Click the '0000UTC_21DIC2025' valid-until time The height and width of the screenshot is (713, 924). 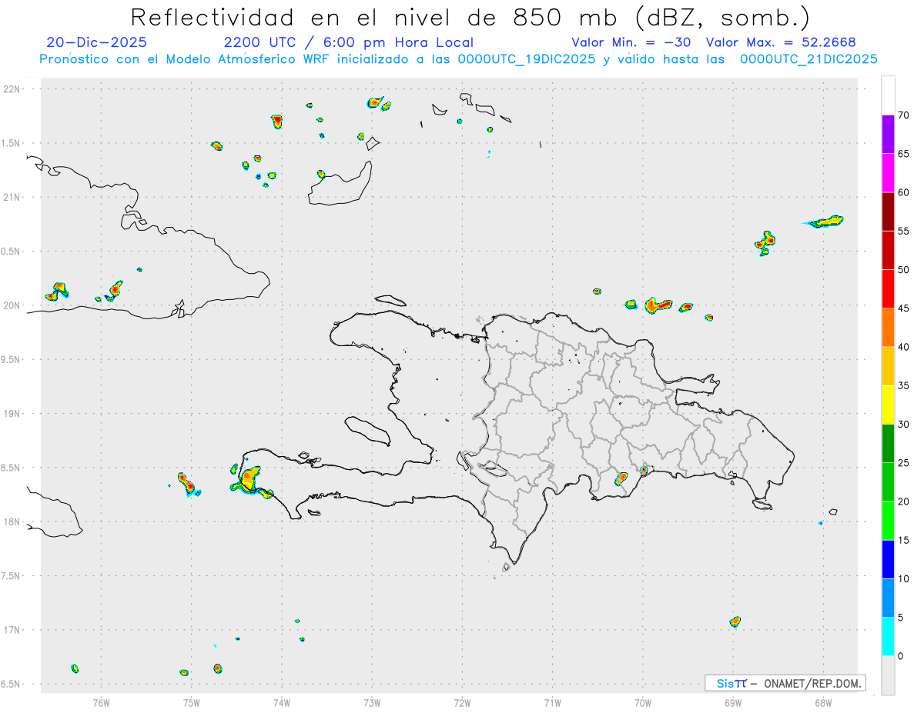pyautogui.click(x=808, y=59)
